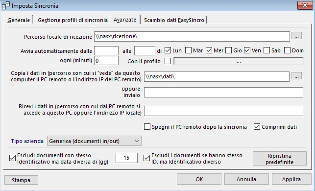The height and width of the screenshot is (191, 315).
Task: Enable Spegni il PC remoto dopo la sincronia
Action: coord(147,127)
